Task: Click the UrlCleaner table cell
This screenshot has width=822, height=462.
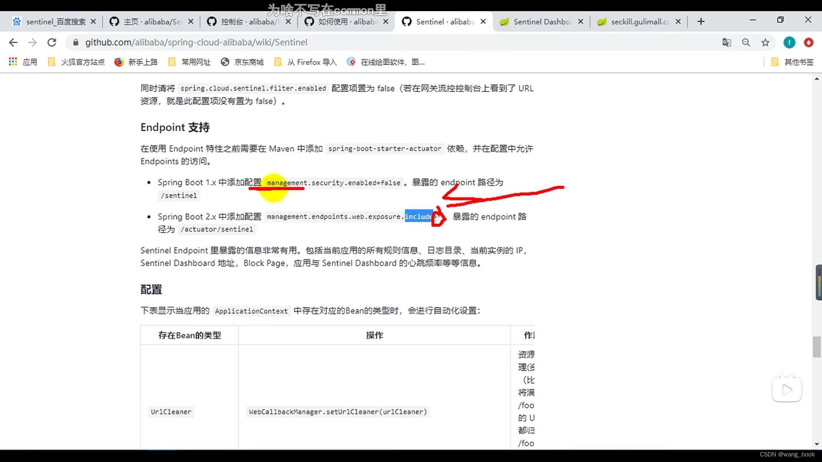Action: click(171, 412)
